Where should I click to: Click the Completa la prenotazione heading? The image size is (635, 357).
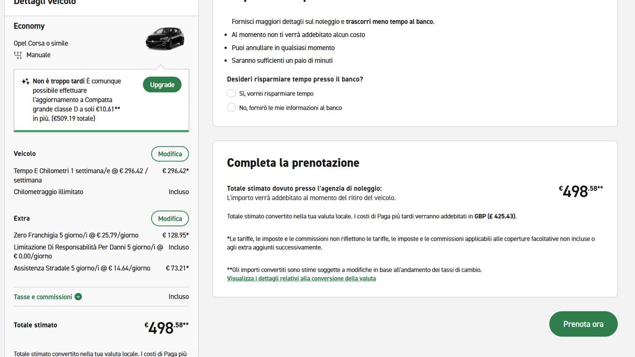(293, 163)
